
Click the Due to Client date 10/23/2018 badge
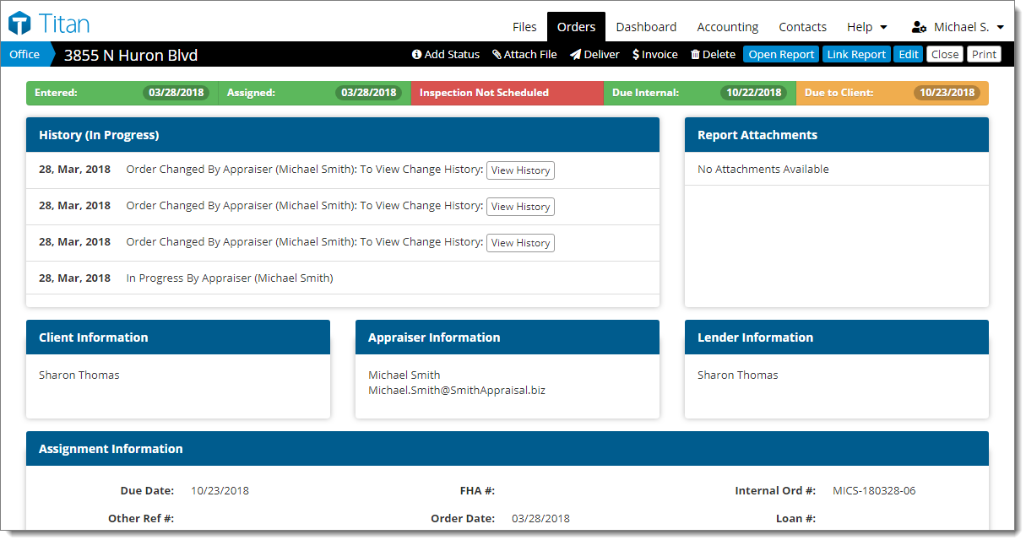(x=947, y=93)
